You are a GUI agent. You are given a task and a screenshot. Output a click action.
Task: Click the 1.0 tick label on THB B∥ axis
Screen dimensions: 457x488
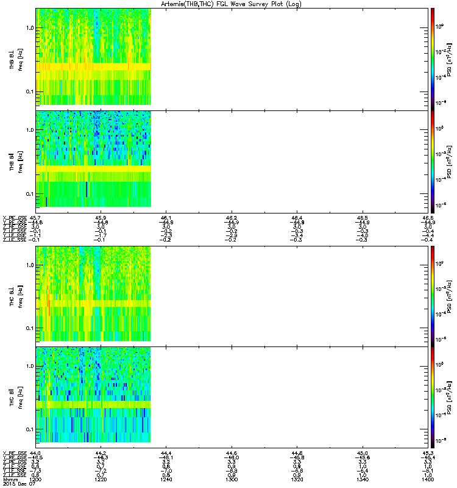click(30, 130)
